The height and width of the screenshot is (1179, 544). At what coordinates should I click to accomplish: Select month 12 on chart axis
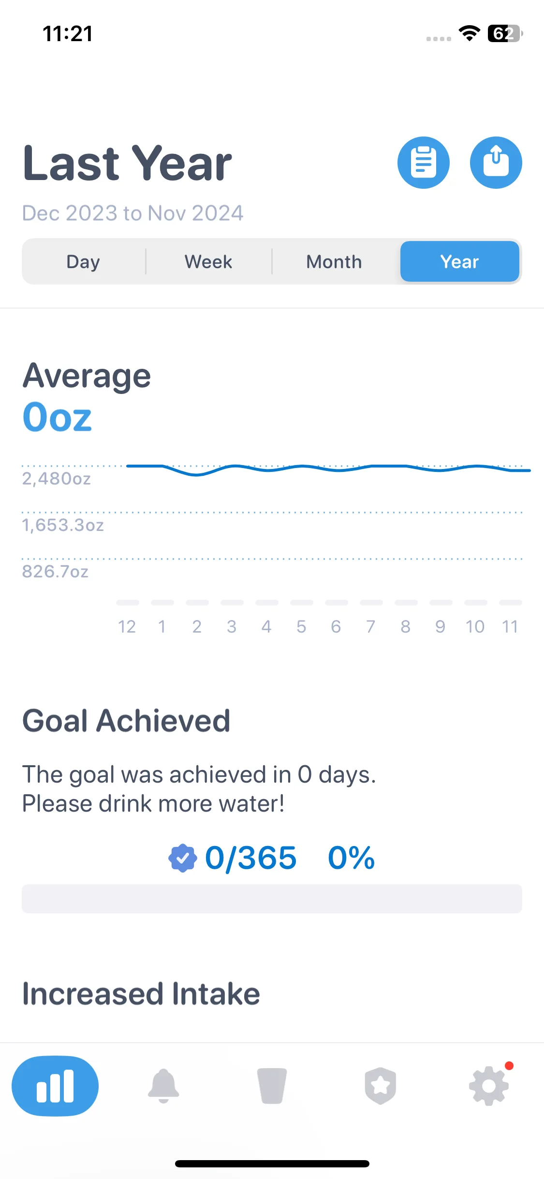(x=127, y=627)
